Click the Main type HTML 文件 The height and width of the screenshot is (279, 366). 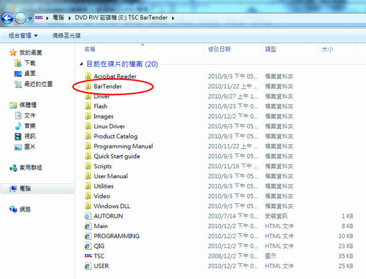click(x=279, y=226)
